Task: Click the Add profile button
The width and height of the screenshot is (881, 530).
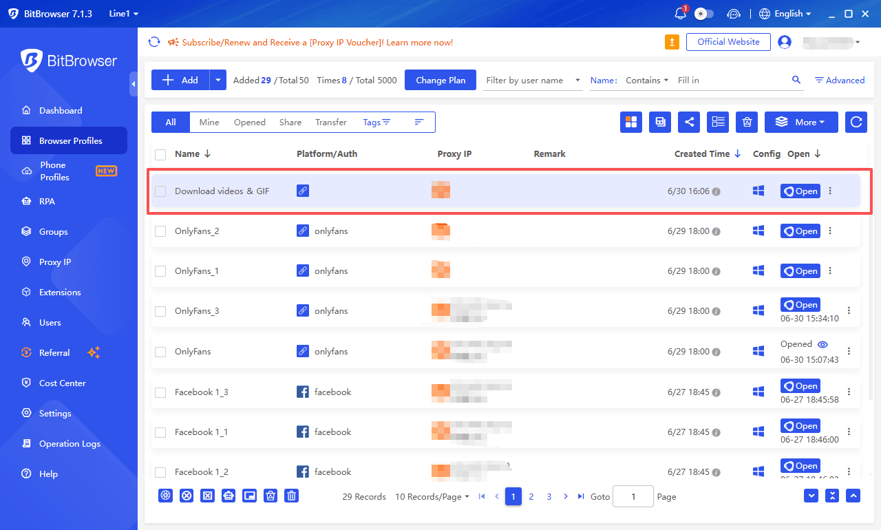Action: click(x=180, y=80)
